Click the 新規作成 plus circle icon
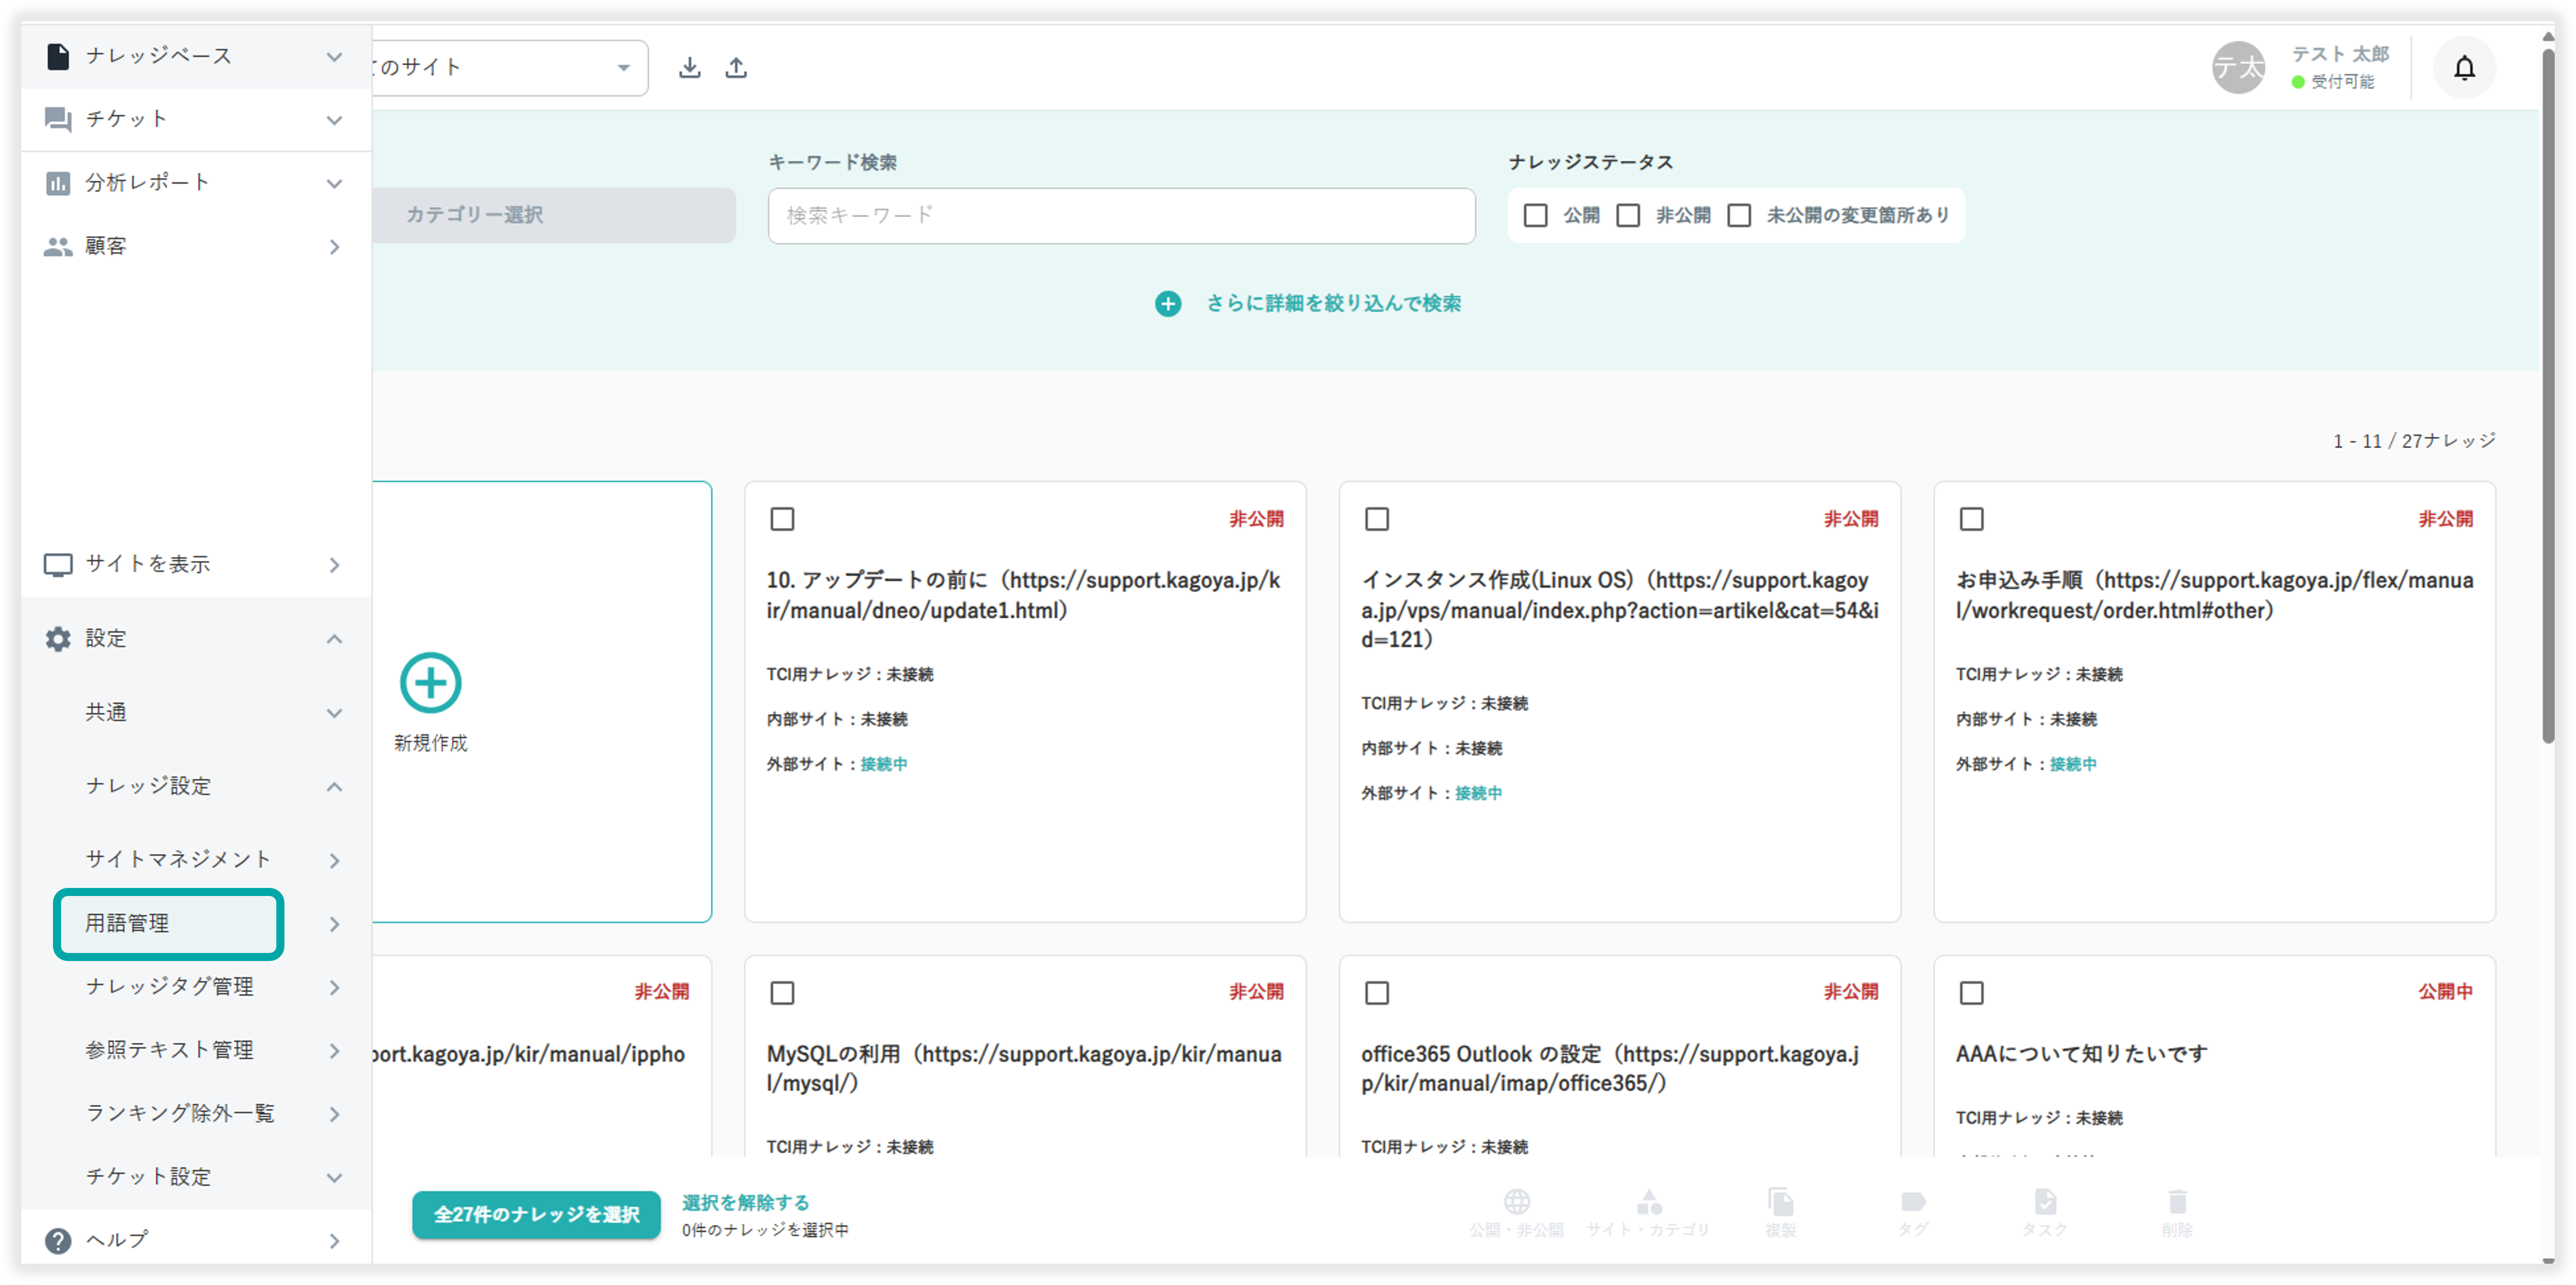This screenshot has height=1285, width=2576. click(x=430, y=684)
